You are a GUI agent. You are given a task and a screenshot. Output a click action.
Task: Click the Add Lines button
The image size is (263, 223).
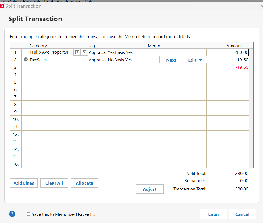point(24,183)
